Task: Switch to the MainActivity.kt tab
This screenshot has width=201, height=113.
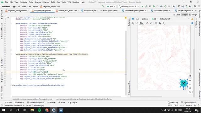Action: tap(90, 10)
